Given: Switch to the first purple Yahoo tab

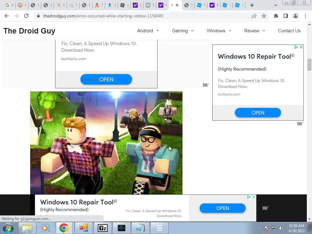Looking at the screenshot, I should [x=135, y=5].
